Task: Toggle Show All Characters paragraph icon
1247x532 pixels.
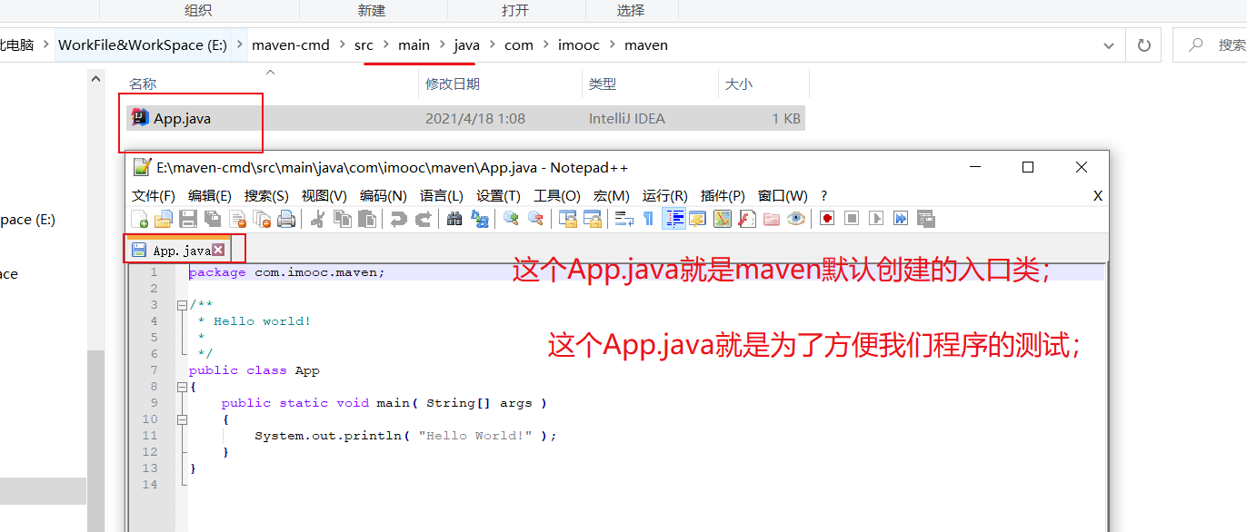Action: (646, 219)
